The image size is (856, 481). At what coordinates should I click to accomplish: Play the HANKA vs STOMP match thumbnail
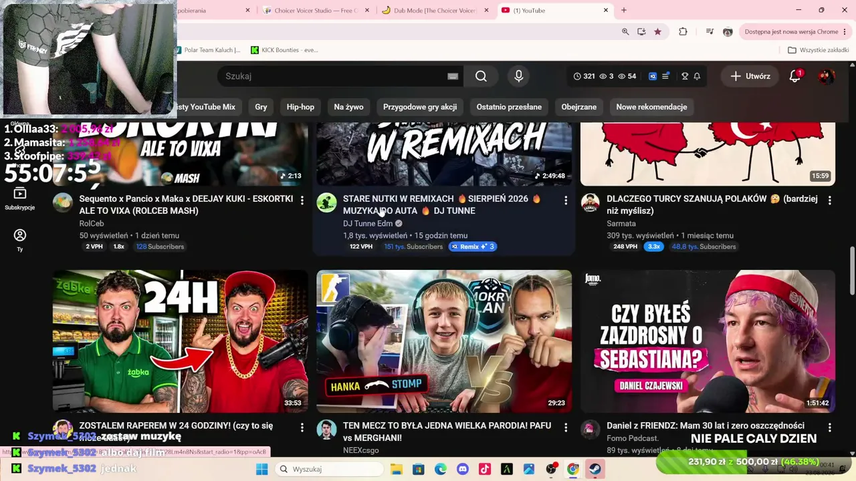(x=444, y=341)
